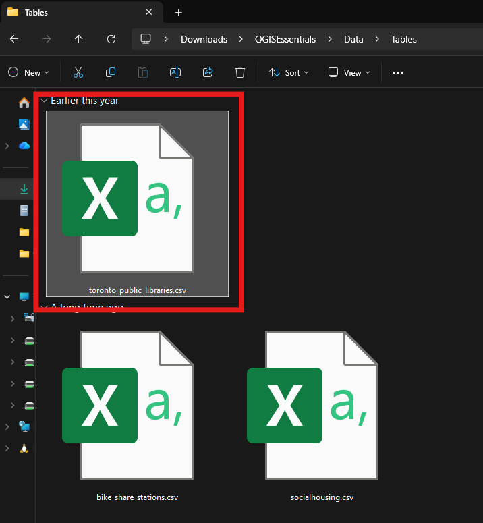483x523 pixels.
Task: Click the Cut scissors icon
Action: point(78,72)
